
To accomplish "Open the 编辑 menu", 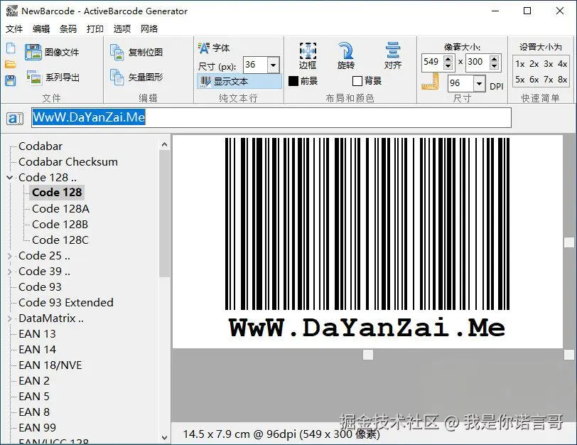I will [41, 28].
